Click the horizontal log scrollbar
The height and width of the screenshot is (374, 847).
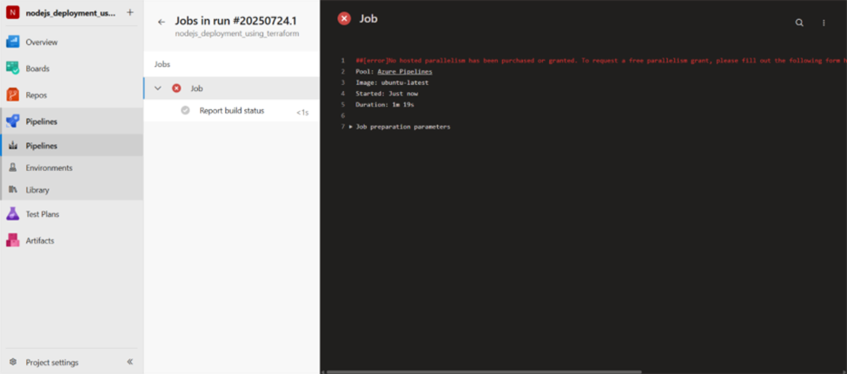[x=484, y=371]
